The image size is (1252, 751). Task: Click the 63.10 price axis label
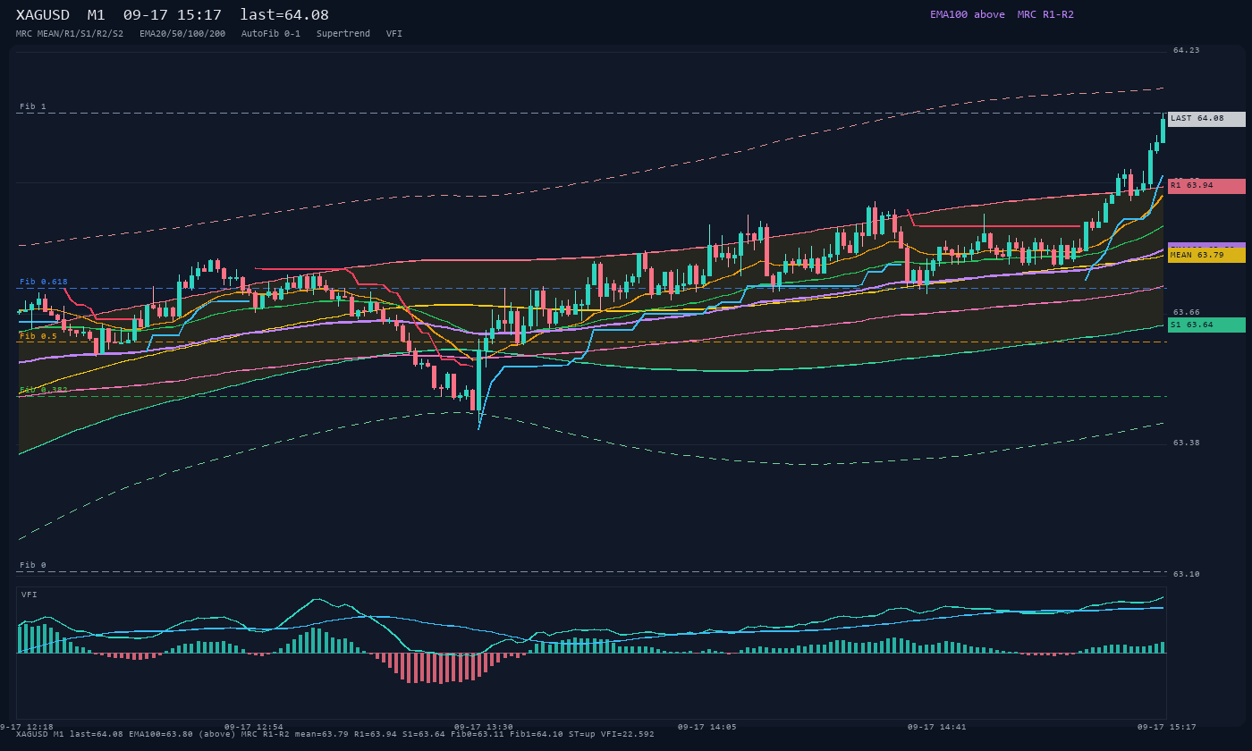[x=1187, y=574]
